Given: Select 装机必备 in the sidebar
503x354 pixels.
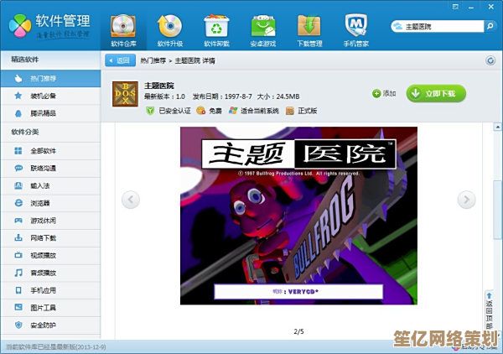Looking at the screenshot, I should (x=50, y=96).
